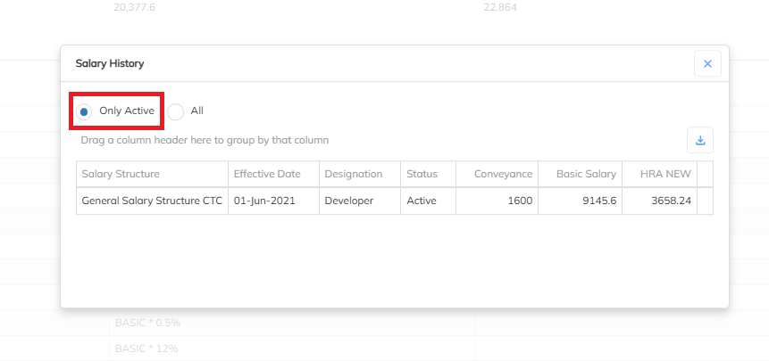This screenshot has height=361, width=769.
Task: Select General Salary Structure CTC cell
Action: click(x=152, y=201)
